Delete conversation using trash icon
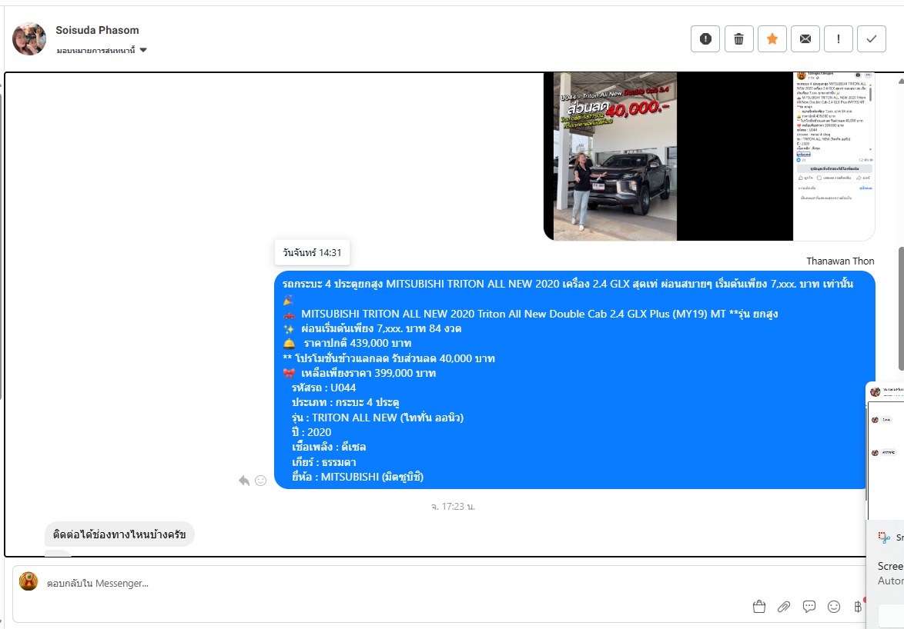 (738, 38)
